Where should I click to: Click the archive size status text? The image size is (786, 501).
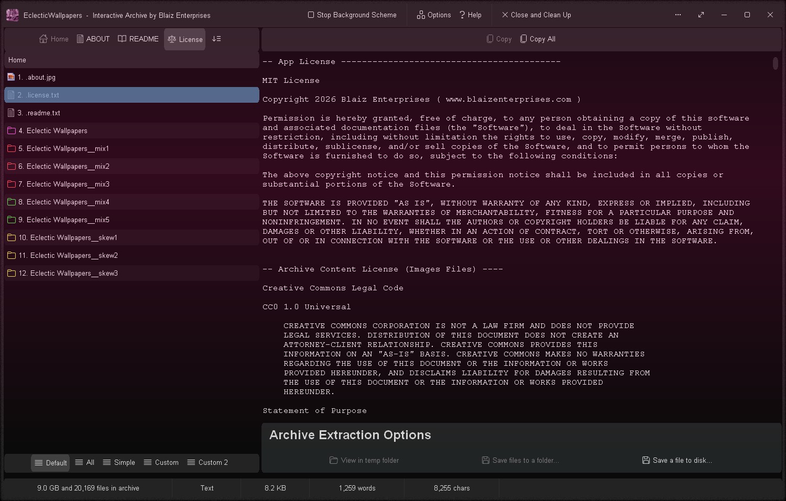tap(88, 488)
